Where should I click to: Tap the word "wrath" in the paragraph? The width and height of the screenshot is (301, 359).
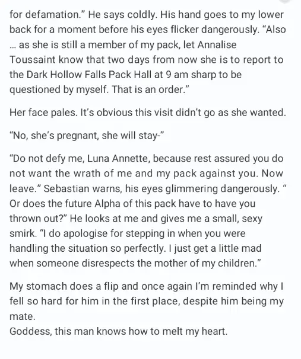pos(88,174)
